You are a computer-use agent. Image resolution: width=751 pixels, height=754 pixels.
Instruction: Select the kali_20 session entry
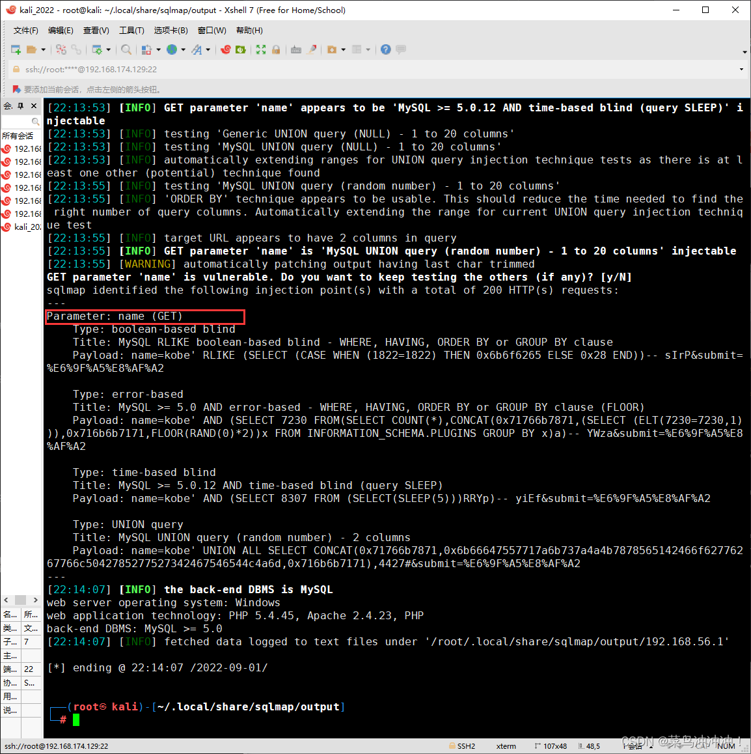(x=27, y=227)
